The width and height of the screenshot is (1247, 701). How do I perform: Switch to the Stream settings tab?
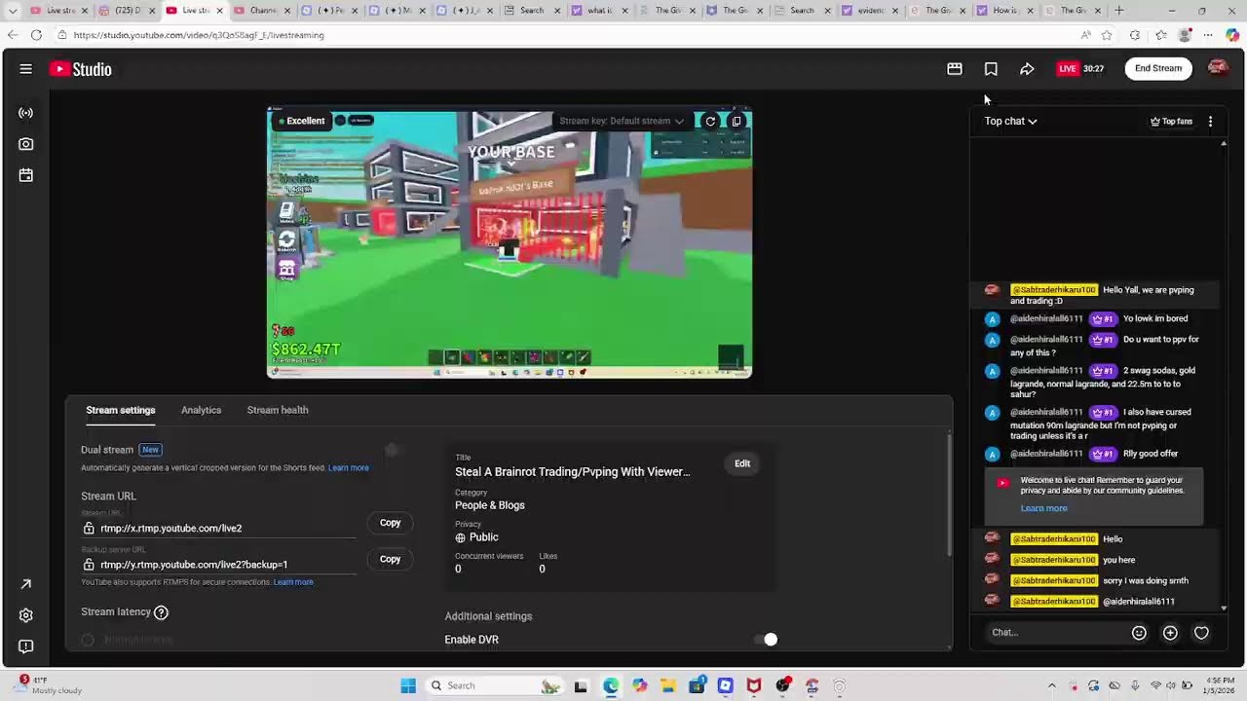[x=121, y=410]
